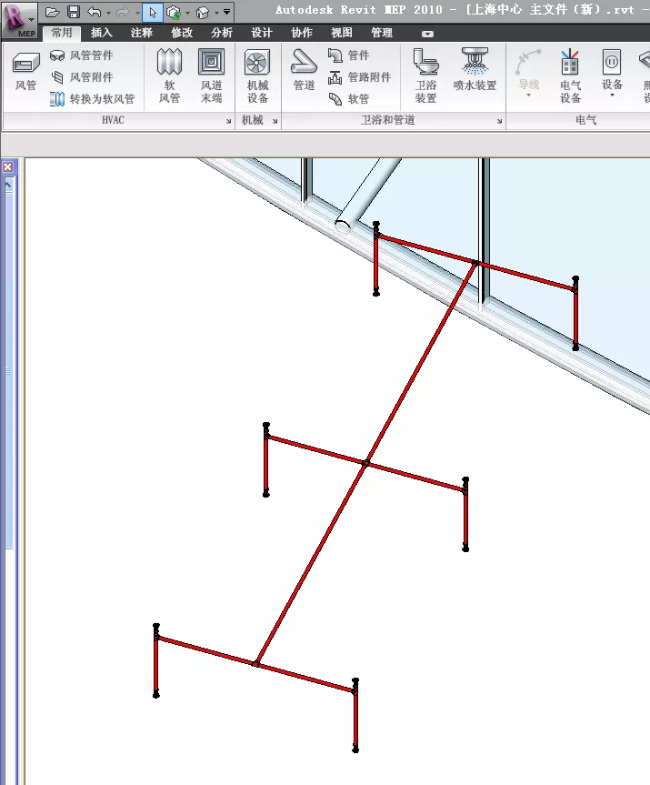Activate the 管道 pipe tool
This screenshot has height=785, width=650.
pos(304,72)
